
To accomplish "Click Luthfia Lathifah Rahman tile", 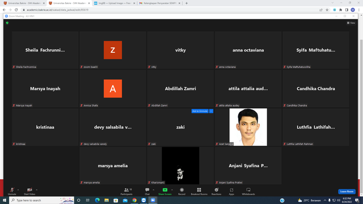I will pos(316,127).
